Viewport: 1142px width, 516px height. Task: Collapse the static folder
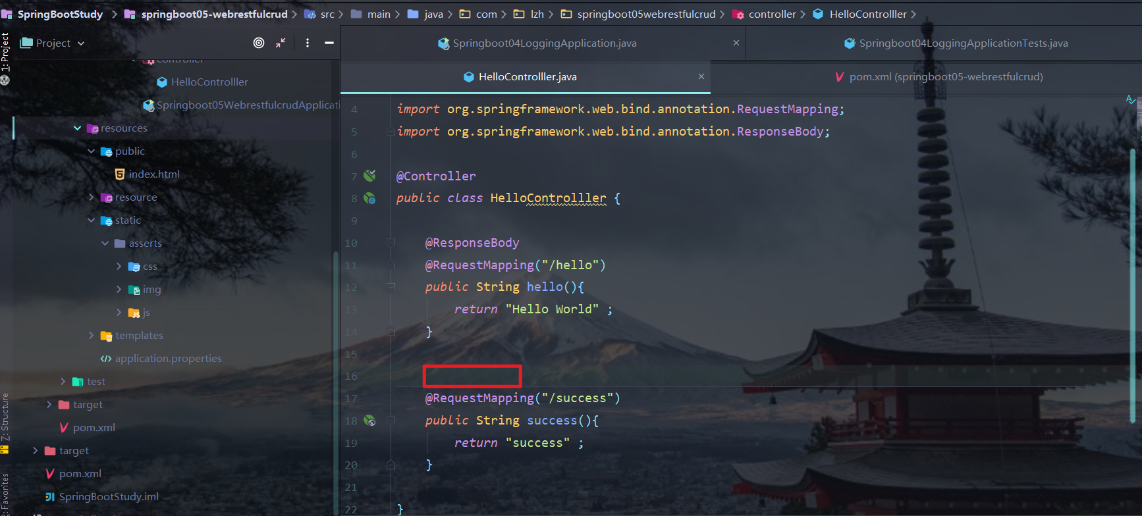click(x=92, y=220)
